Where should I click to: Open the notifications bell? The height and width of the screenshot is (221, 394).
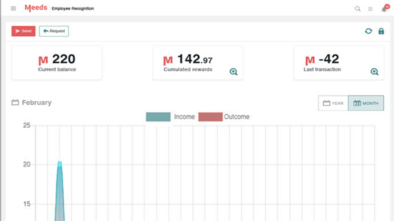(384, 9)
